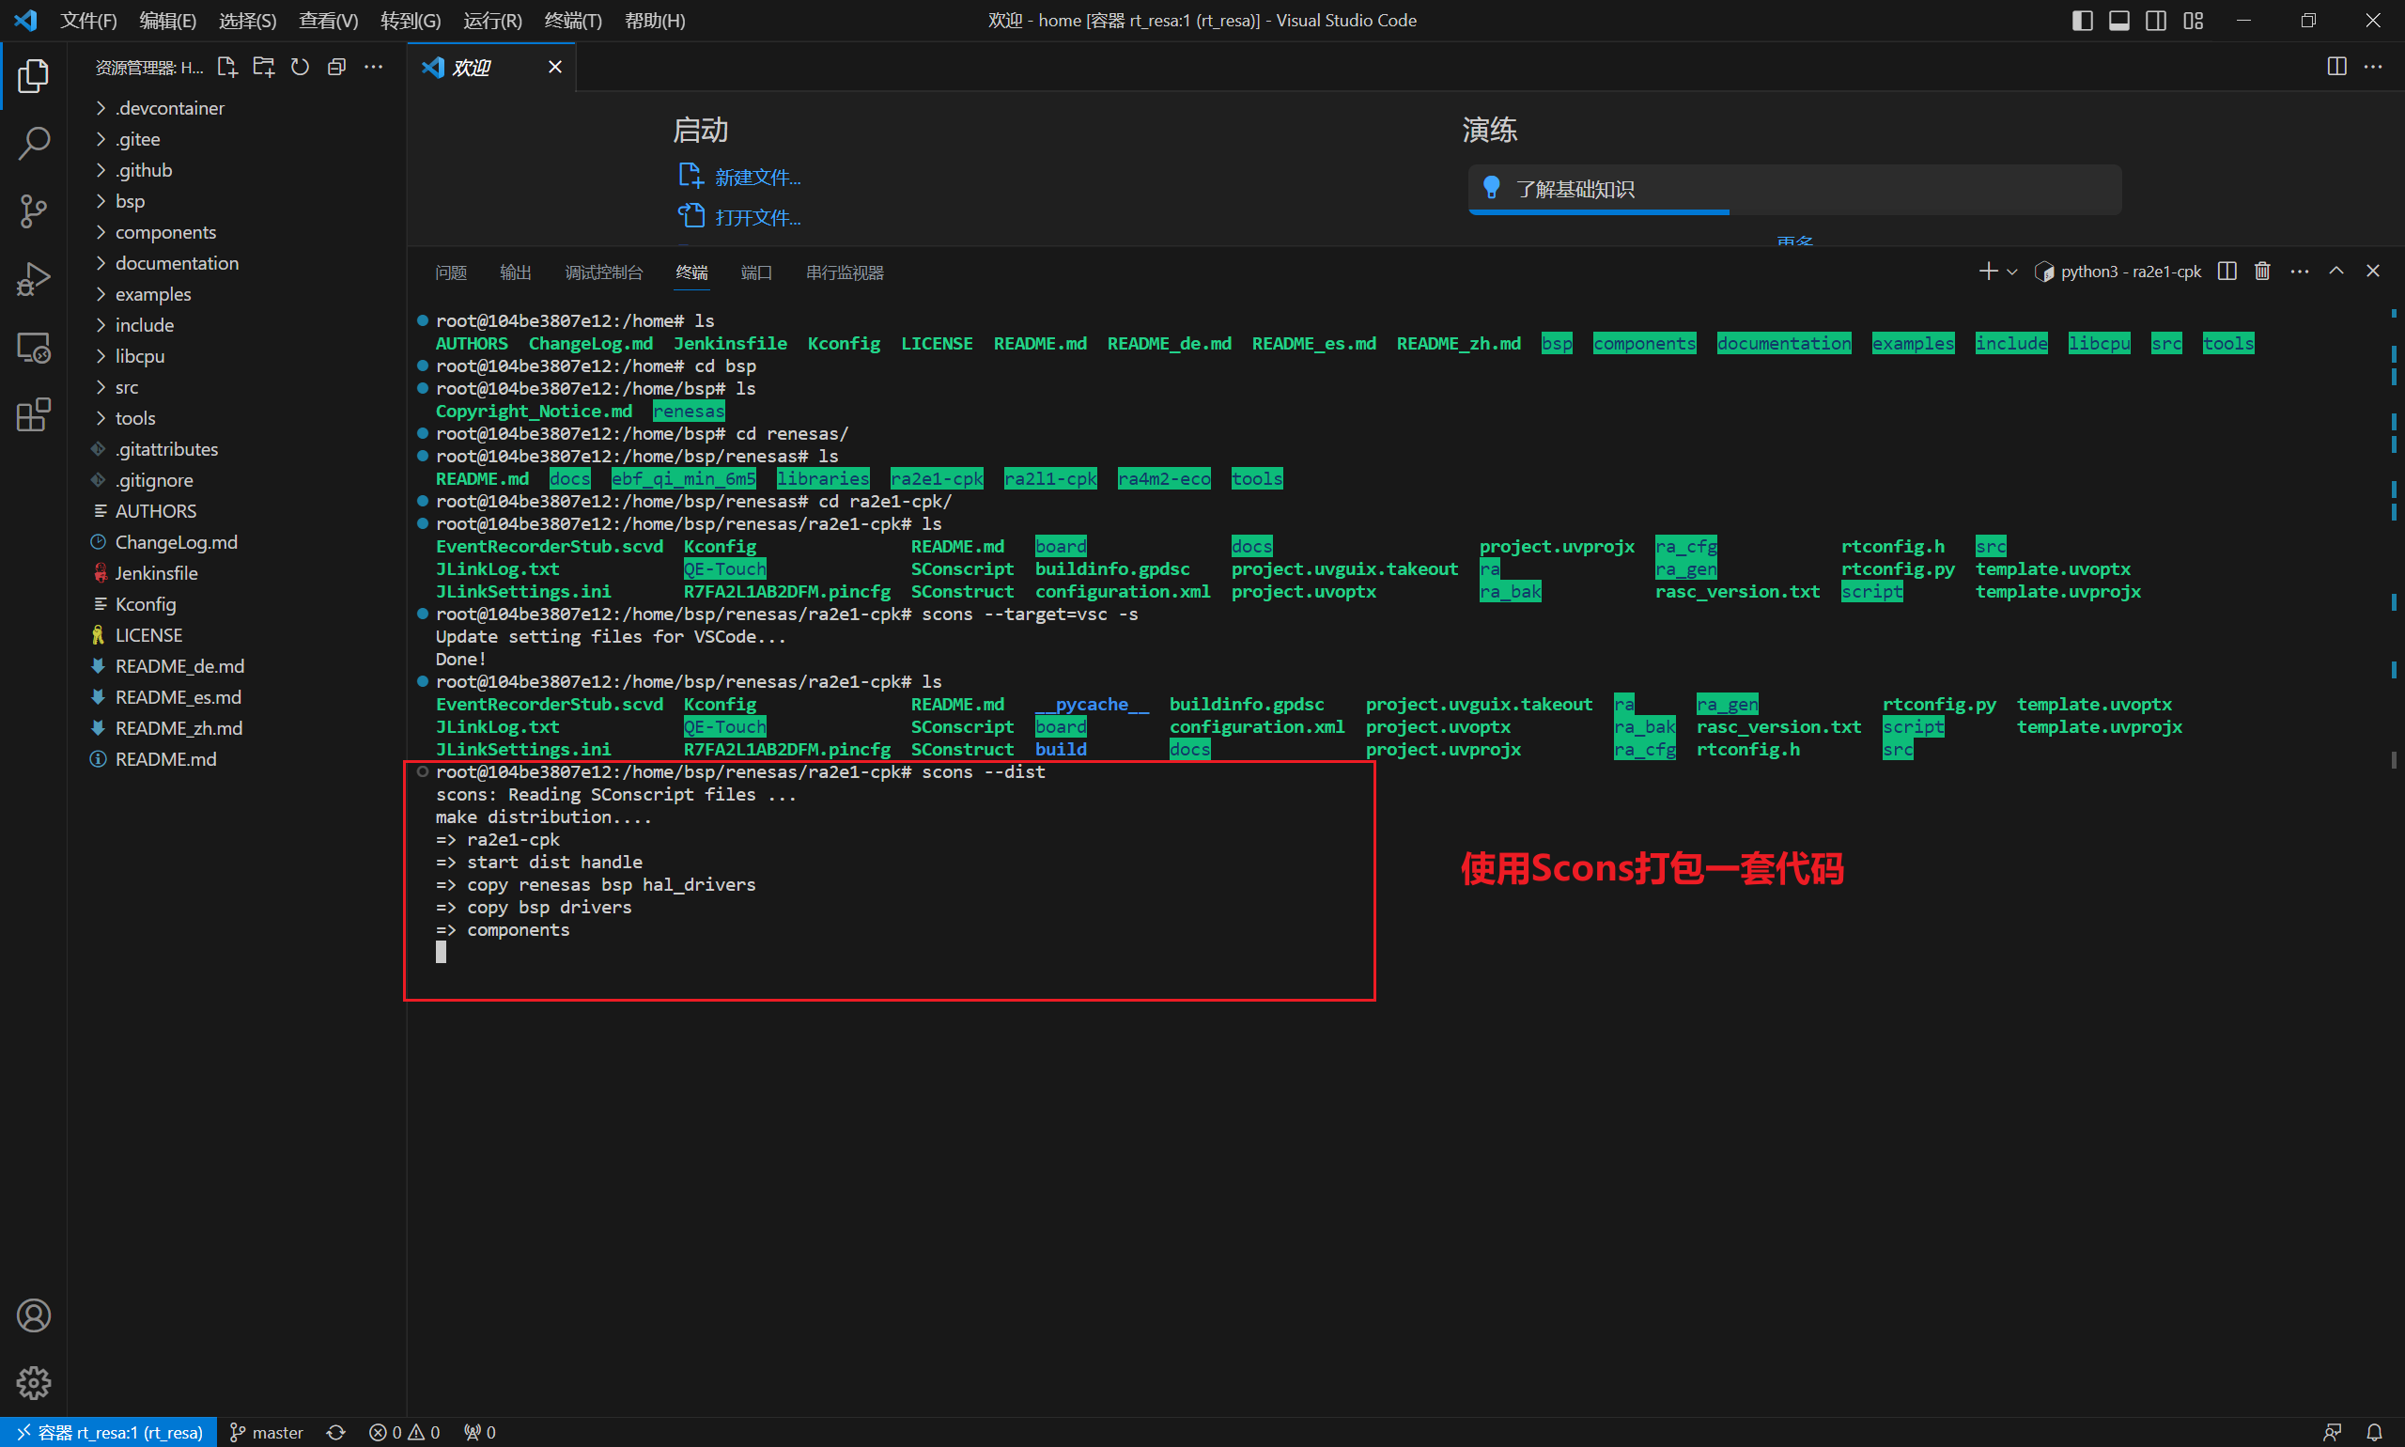The image size is (2405, 1447).
Task: Click the New Folder icon in explorer header
Action: pyautogui.click(x=263, y=67)
